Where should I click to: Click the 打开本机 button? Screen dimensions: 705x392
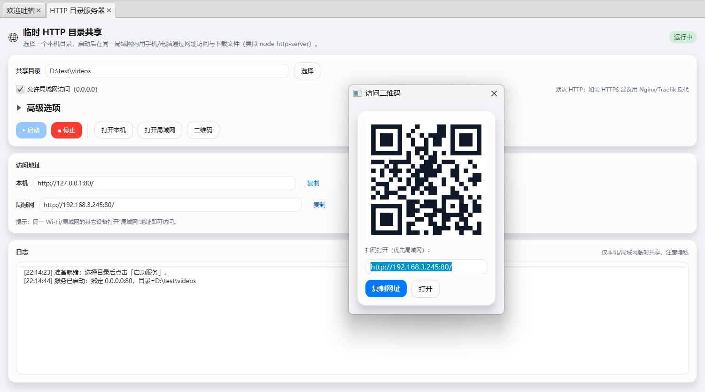pyautogui.click(x=114, y=130)
